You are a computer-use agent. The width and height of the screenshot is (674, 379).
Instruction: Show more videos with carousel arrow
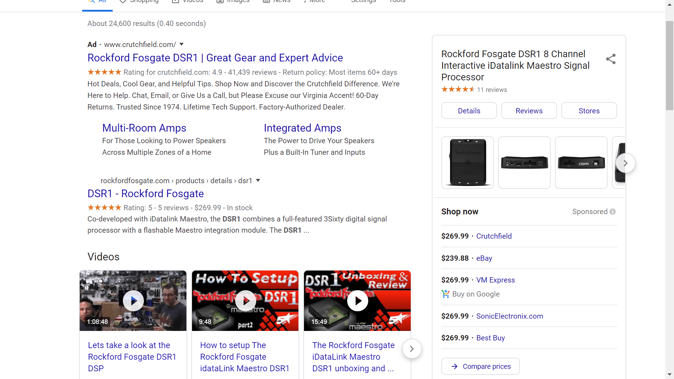(x=412, y=349)
